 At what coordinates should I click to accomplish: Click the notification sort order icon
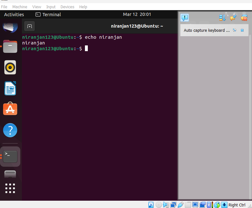coord(223,17)
